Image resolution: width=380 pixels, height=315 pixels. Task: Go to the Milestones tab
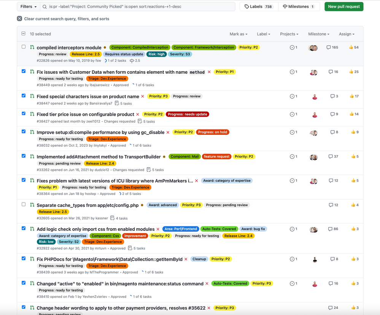click(x=298, y=6)
